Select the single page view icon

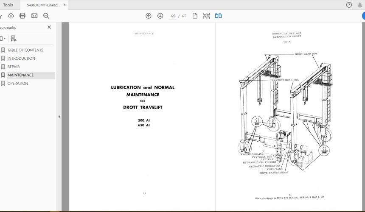tap(195, 16)
